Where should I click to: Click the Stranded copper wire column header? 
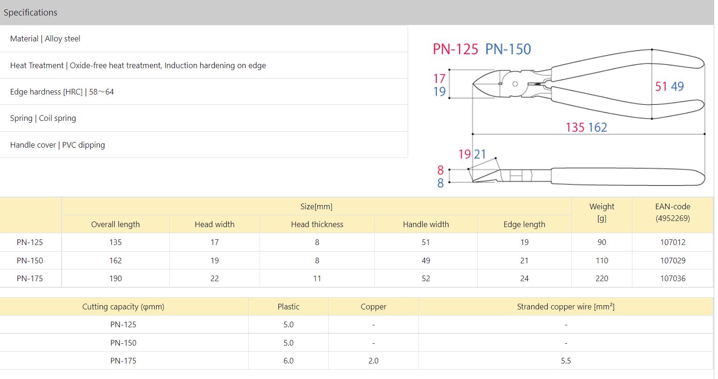[x=566, y=307]
